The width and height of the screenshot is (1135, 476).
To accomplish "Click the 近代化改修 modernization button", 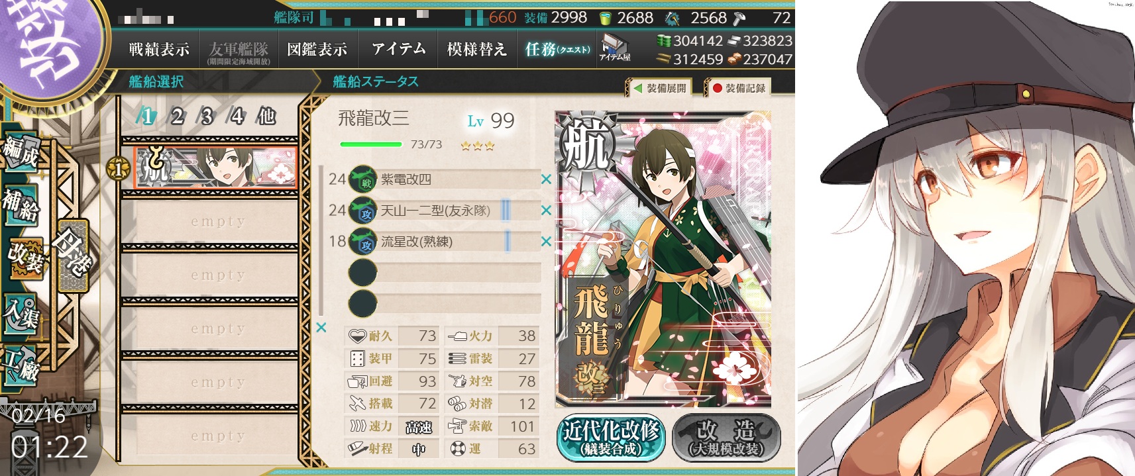I will (611, 438).
